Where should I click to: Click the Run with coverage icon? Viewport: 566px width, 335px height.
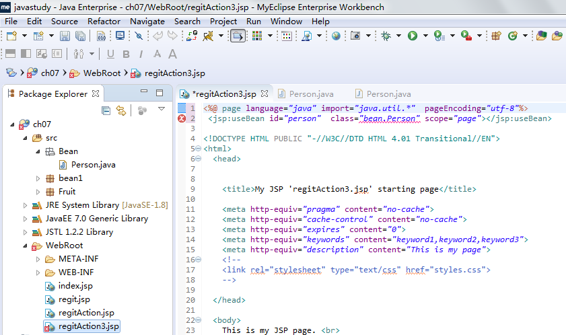click(x=439, y=36)
